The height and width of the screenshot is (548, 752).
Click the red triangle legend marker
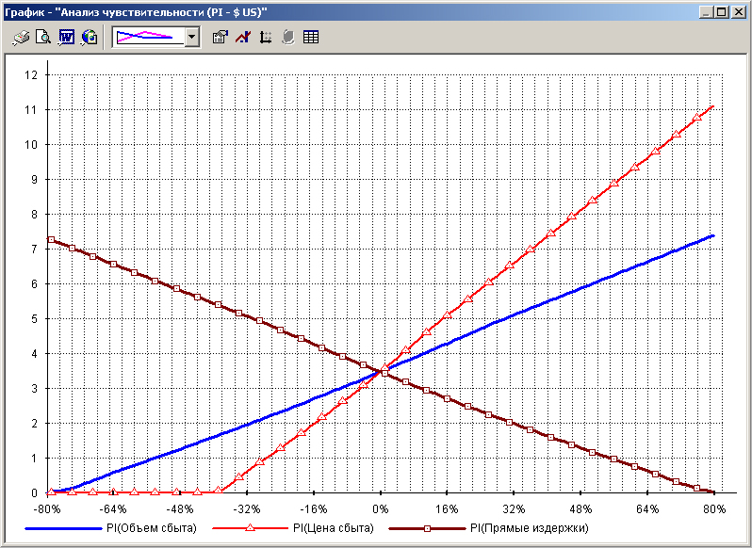250,528
